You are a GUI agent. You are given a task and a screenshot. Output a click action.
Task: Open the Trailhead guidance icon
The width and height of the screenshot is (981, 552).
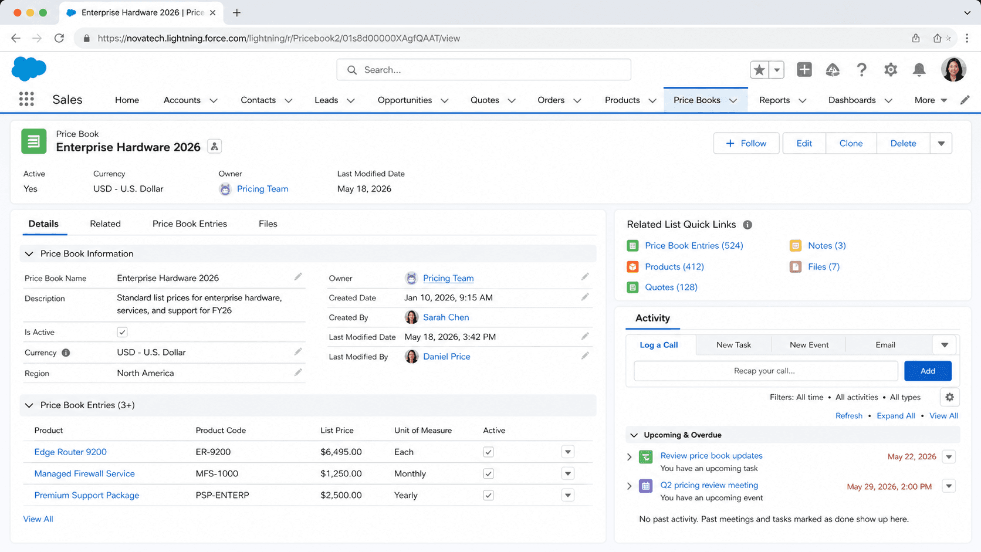pyautogui.click(x=833, y=70)
